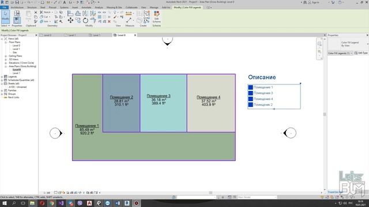This screenshot has width=369, height=207.
Task: Select the Modify tool in the ribbon
Action: click(x=5, y=17)
